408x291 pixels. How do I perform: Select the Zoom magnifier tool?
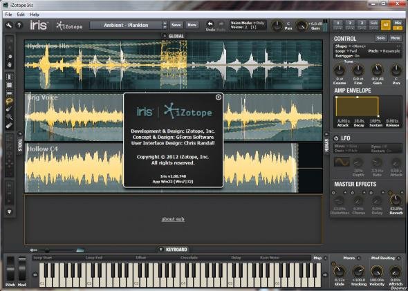pyautogui.click(x=10, y=57)
